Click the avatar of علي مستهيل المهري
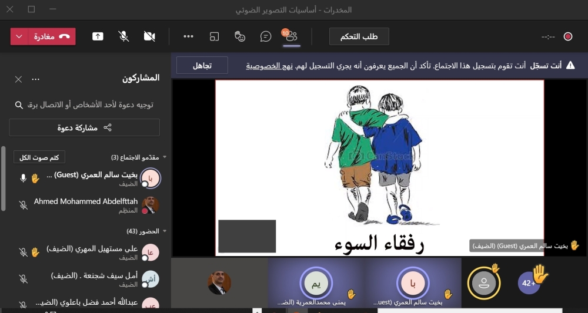Screen dimensions: 588x313 (150, 253)
